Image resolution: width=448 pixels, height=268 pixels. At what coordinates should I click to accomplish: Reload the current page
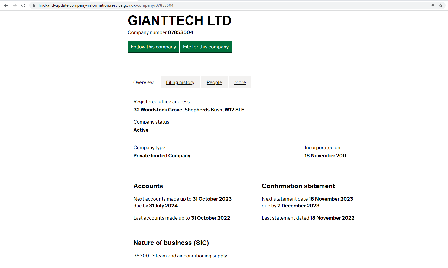click(23, 5)
